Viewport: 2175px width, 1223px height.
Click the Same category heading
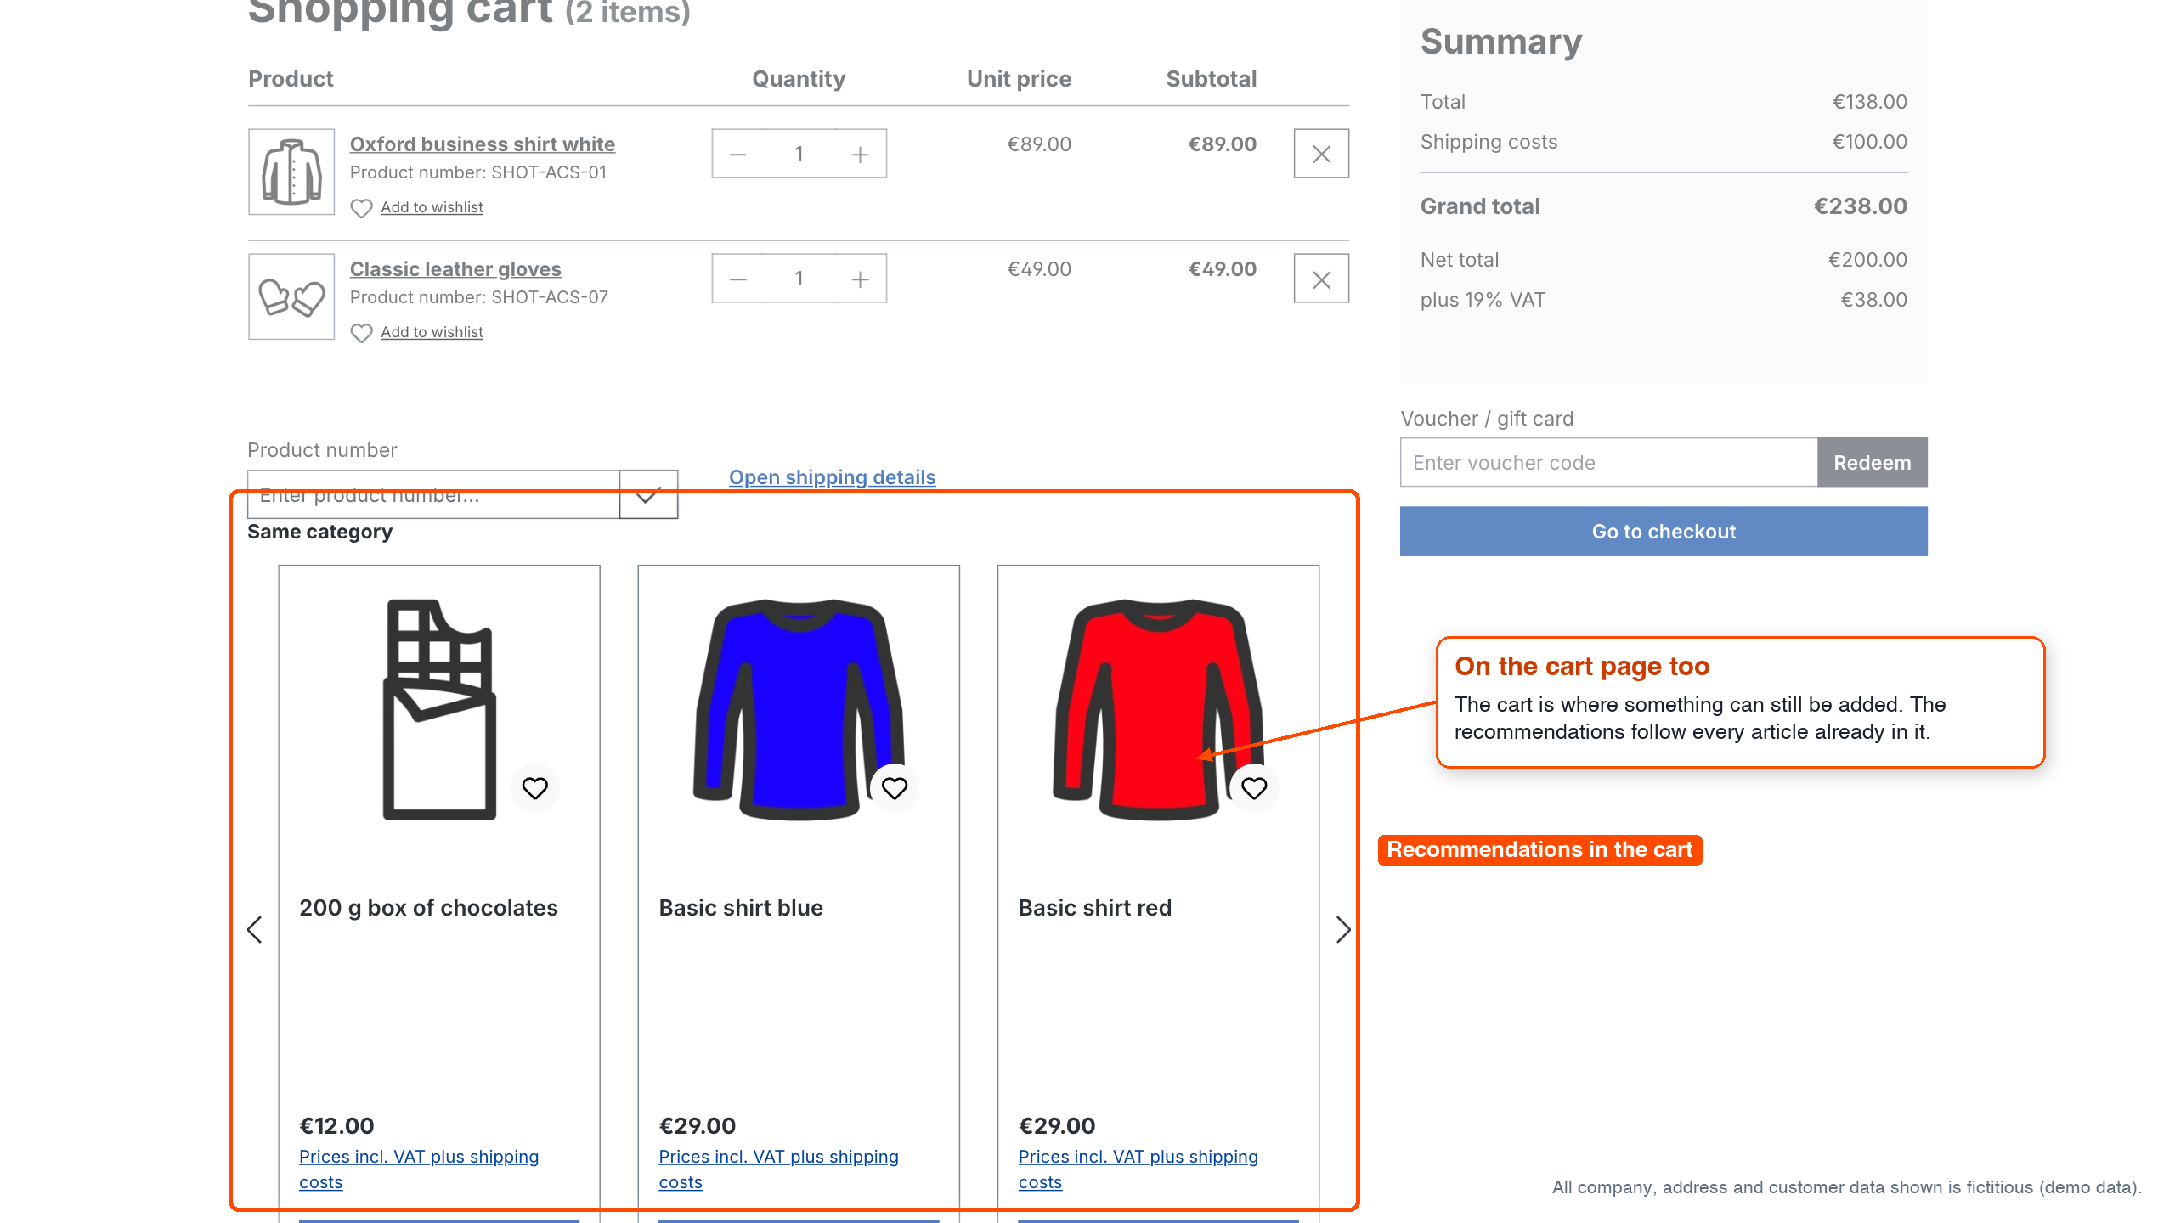coord(319,532)
